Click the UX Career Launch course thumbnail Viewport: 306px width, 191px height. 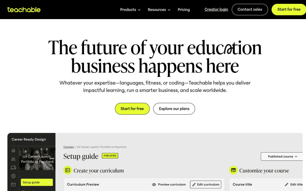(x=37, y=159)
